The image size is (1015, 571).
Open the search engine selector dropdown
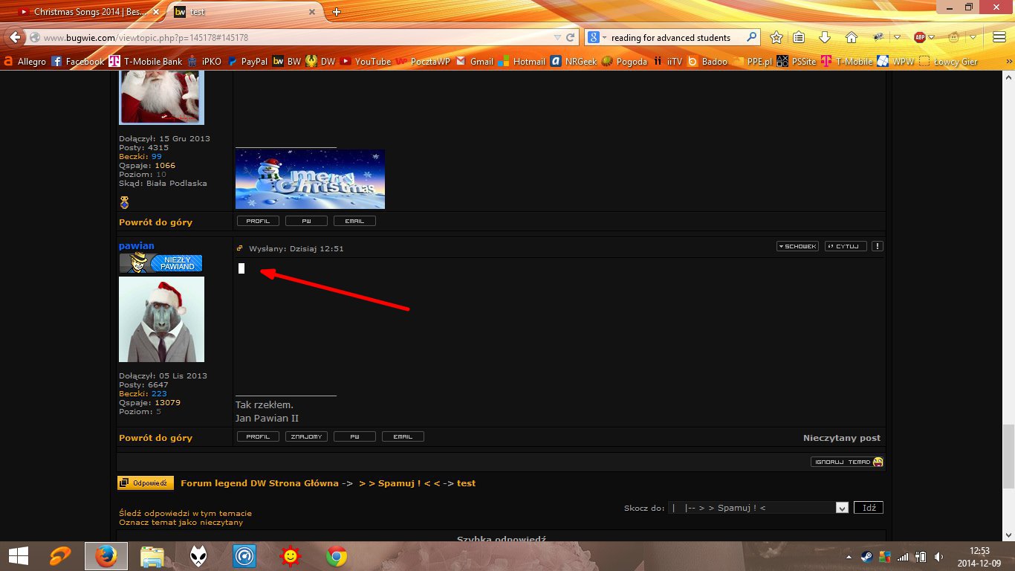(597, 38)
